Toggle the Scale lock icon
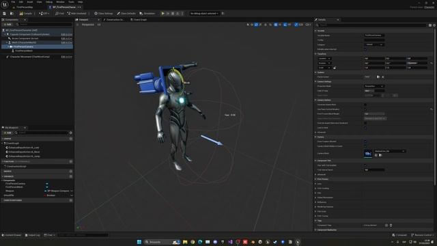This screenshot has width=437, height=246. coord(335,68)
